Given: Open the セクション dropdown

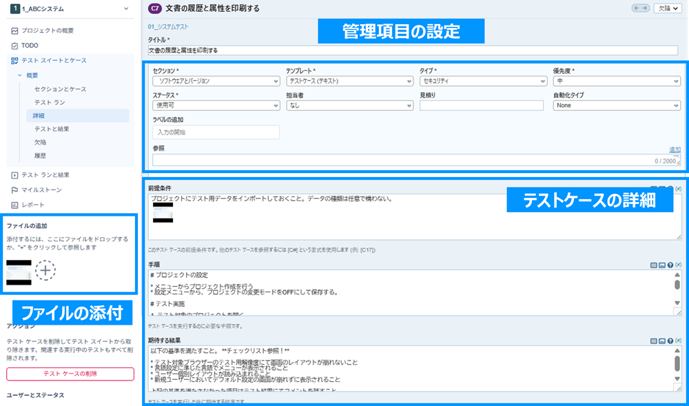Looking at the screenshot, I should click(216, 81).
